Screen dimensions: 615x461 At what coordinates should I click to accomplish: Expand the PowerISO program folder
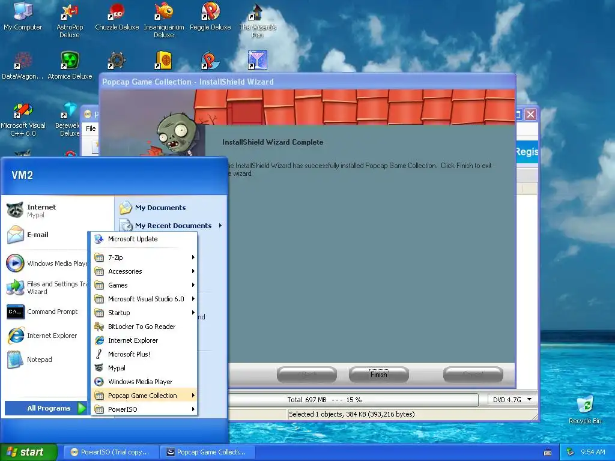point(144,409)
